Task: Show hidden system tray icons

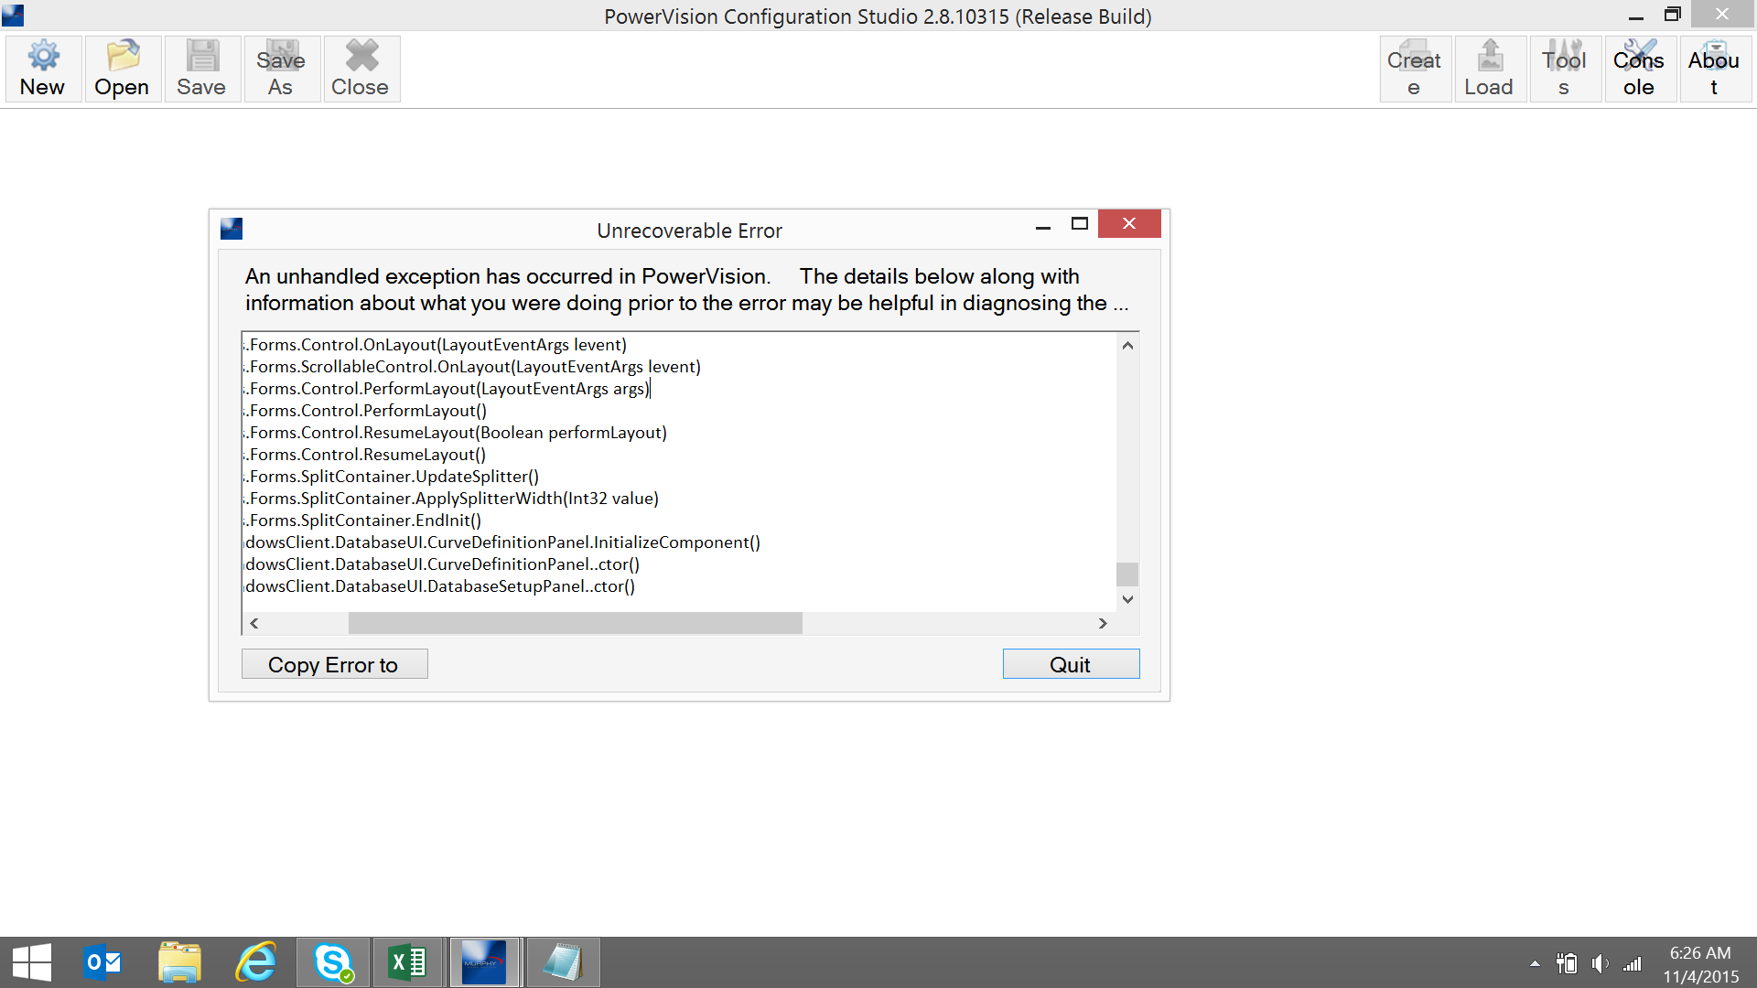Action: tap(1535, 963)
